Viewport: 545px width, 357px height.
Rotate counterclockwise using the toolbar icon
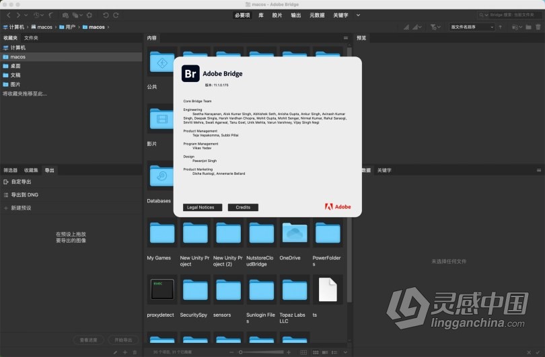[x=106, y=15]
